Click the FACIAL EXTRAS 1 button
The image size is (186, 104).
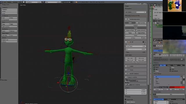[130, 30]
